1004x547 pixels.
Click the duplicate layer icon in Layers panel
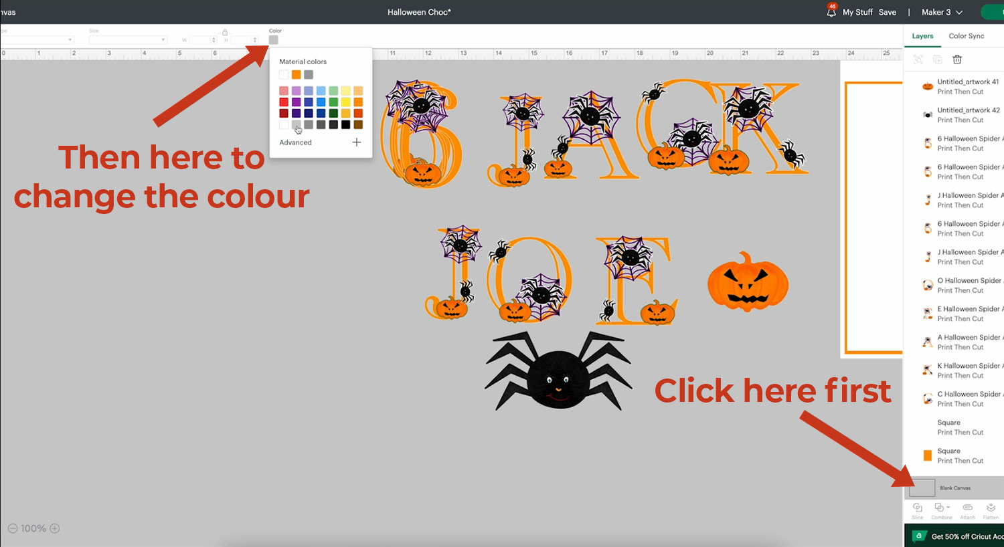click(x=938, y=60)
